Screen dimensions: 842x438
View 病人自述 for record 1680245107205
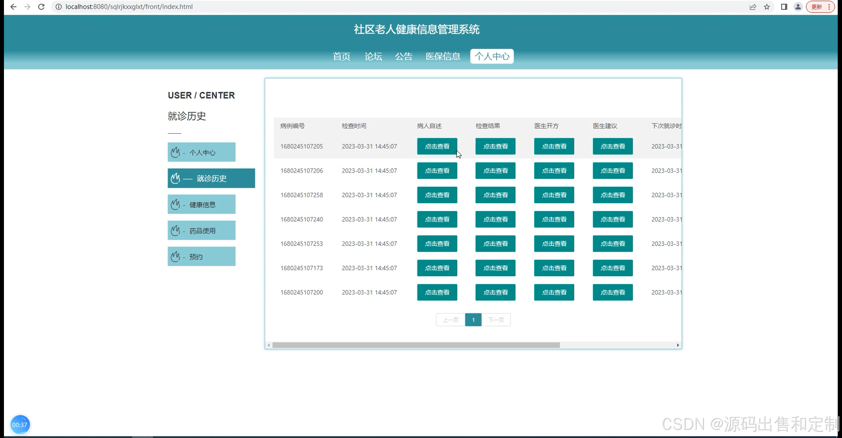(x=437, y=146)
